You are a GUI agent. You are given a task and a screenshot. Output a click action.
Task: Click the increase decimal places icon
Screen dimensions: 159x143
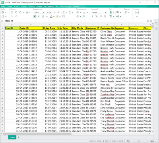(105, 16)
